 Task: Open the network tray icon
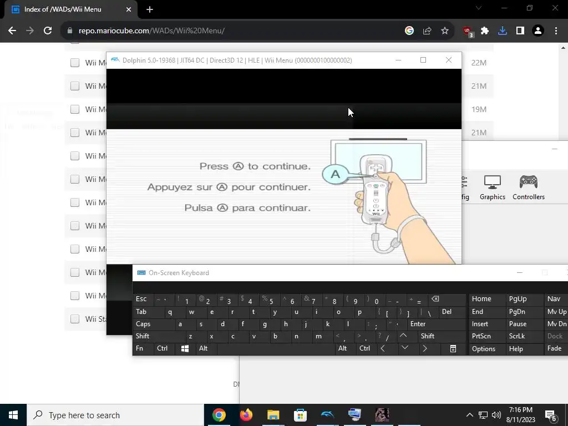(483, 415)
